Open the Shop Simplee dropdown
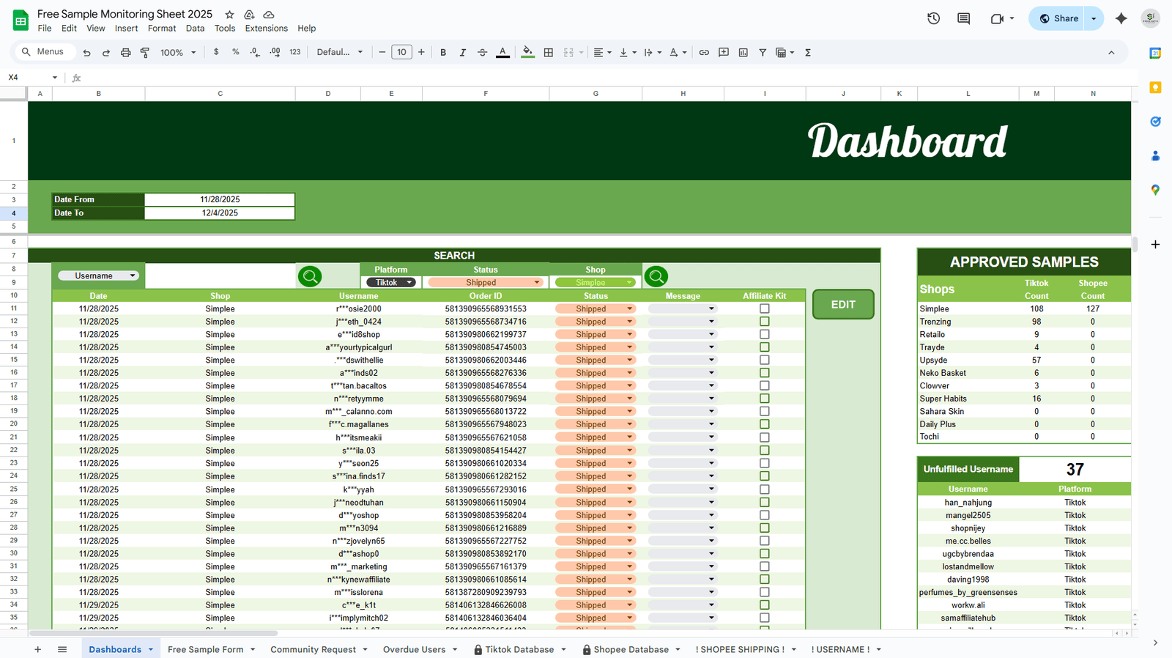 pyautogui.click(x=595, y=282)
